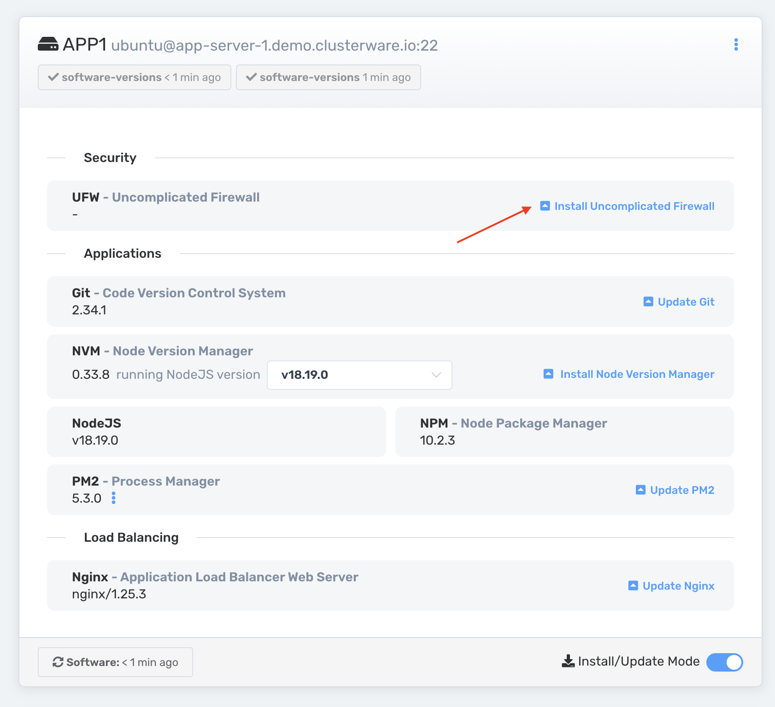Select the Update Git link
The image size is (775, 707).
(x=686, y=301)
